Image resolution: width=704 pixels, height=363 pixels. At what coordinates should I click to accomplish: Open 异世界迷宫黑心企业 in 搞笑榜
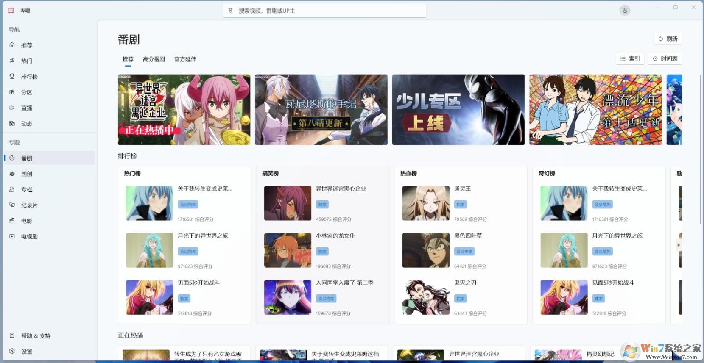[x=323, y=203]
